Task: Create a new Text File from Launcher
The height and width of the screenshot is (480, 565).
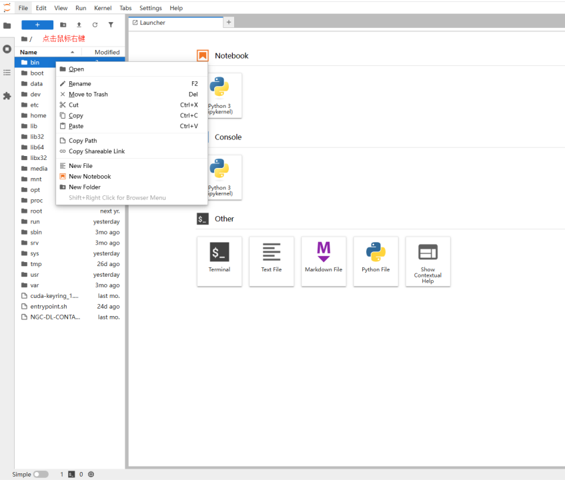Action: [271, 261]
